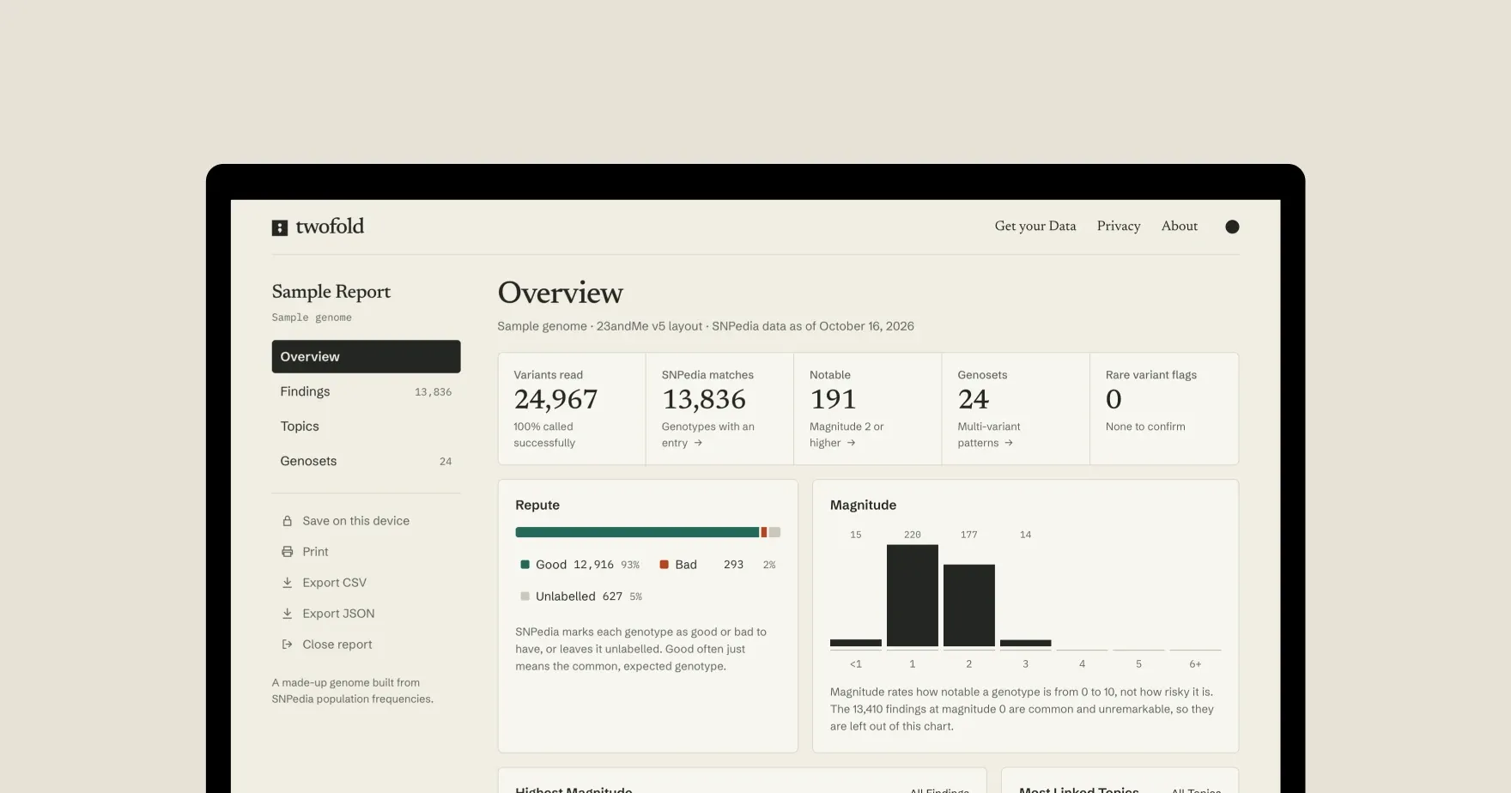Open Get your Data page
Screen dimensions: 1511x793
click(1035, 226)
